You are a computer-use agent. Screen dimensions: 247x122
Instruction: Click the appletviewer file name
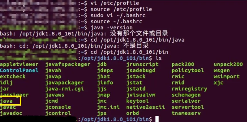[19, 64]
